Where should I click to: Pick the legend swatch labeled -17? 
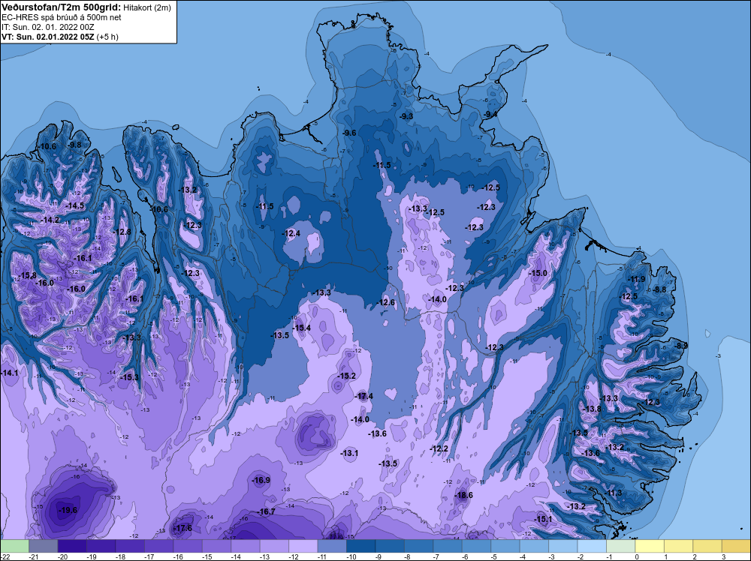(x=158, y=546)
